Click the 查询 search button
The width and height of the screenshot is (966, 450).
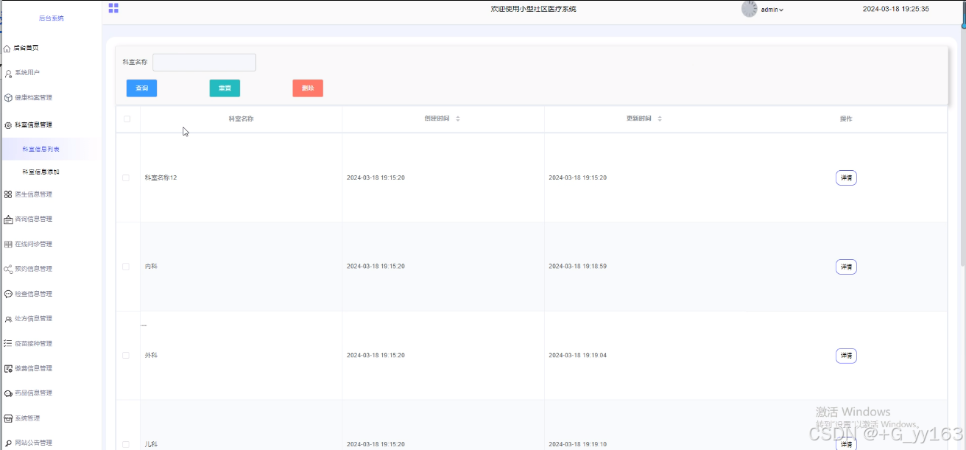click(x=141, y=88)
